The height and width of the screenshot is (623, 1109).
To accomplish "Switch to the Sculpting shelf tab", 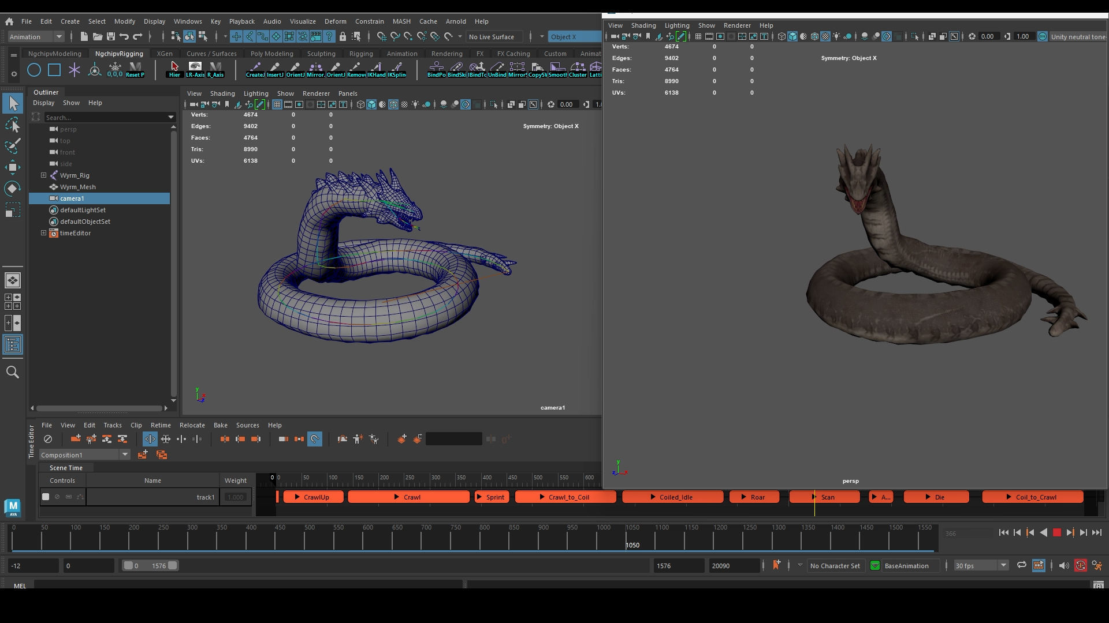I will point(321,54).
